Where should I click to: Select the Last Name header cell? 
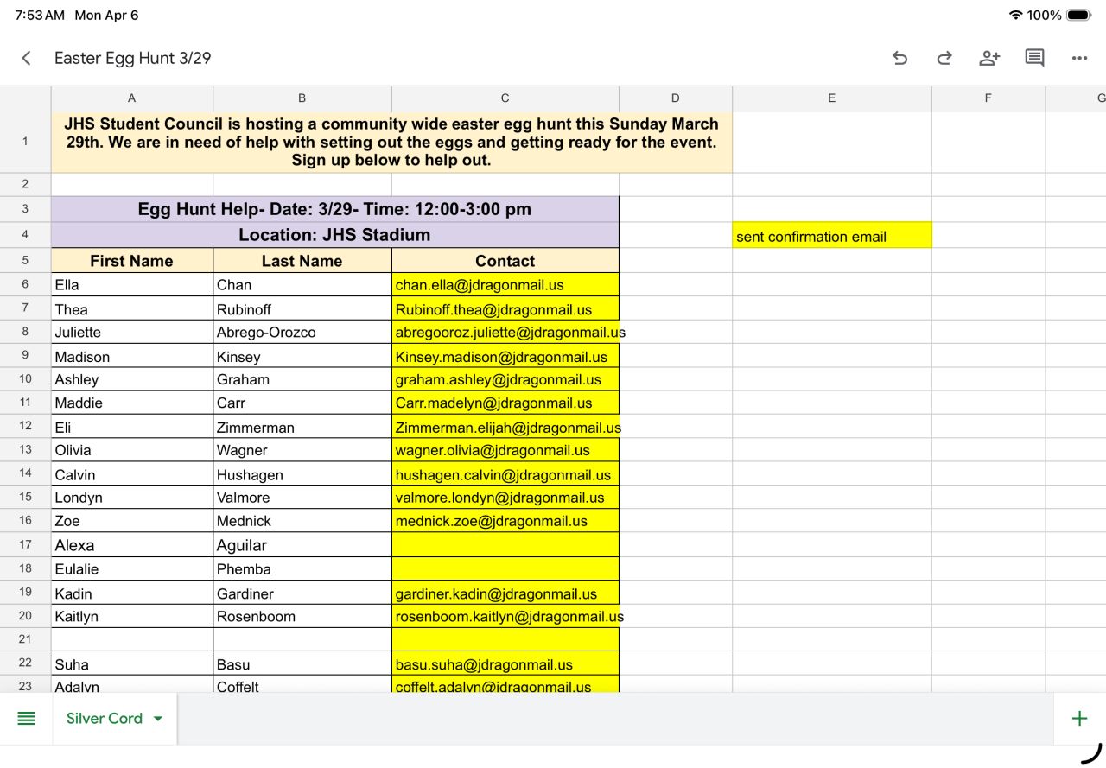[302, 261]
